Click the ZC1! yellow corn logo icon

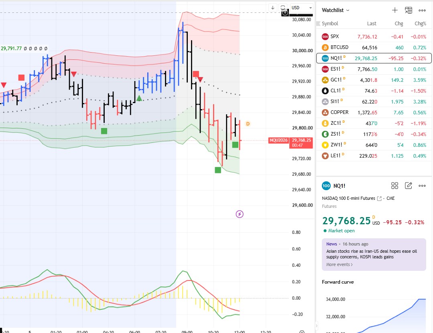325,123
